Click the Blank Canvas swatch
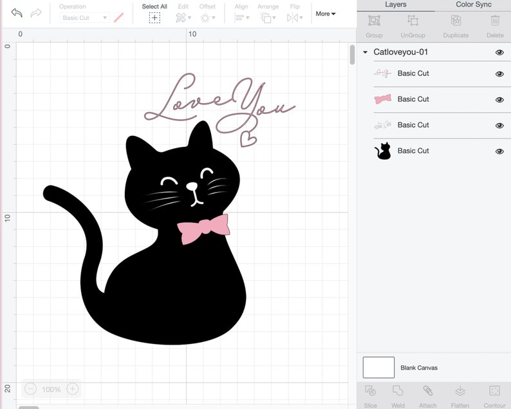 point(378,367)
